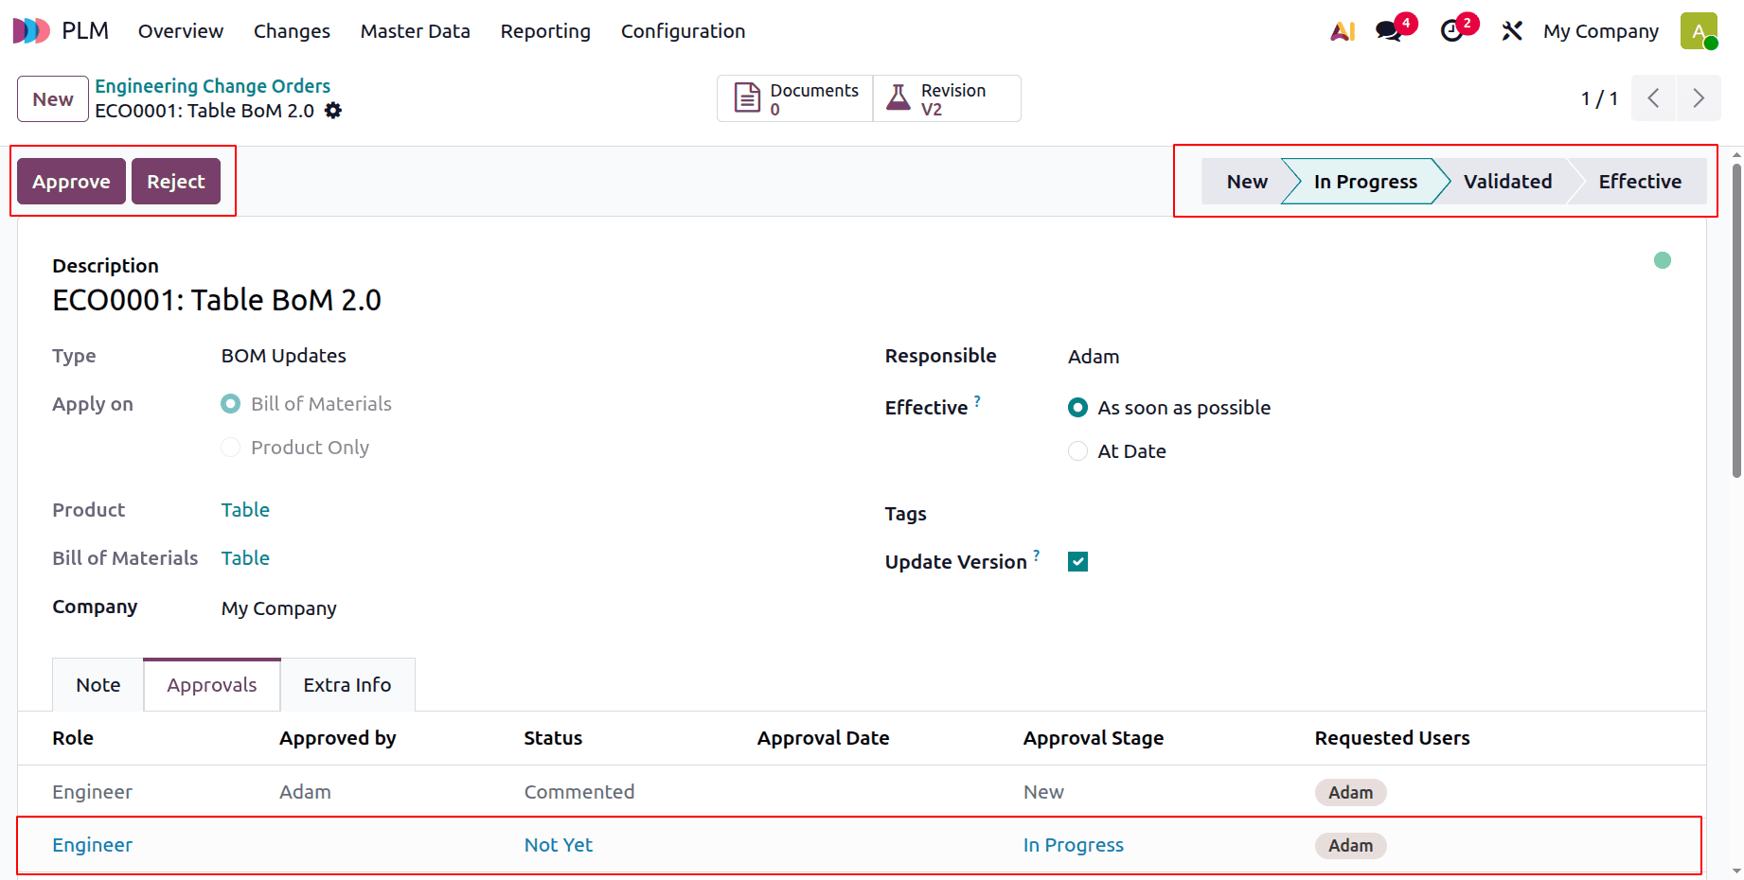Click Engineer role in Not Yet row
This screenshot has height=880, width=1744.
[x=92, y=845]
